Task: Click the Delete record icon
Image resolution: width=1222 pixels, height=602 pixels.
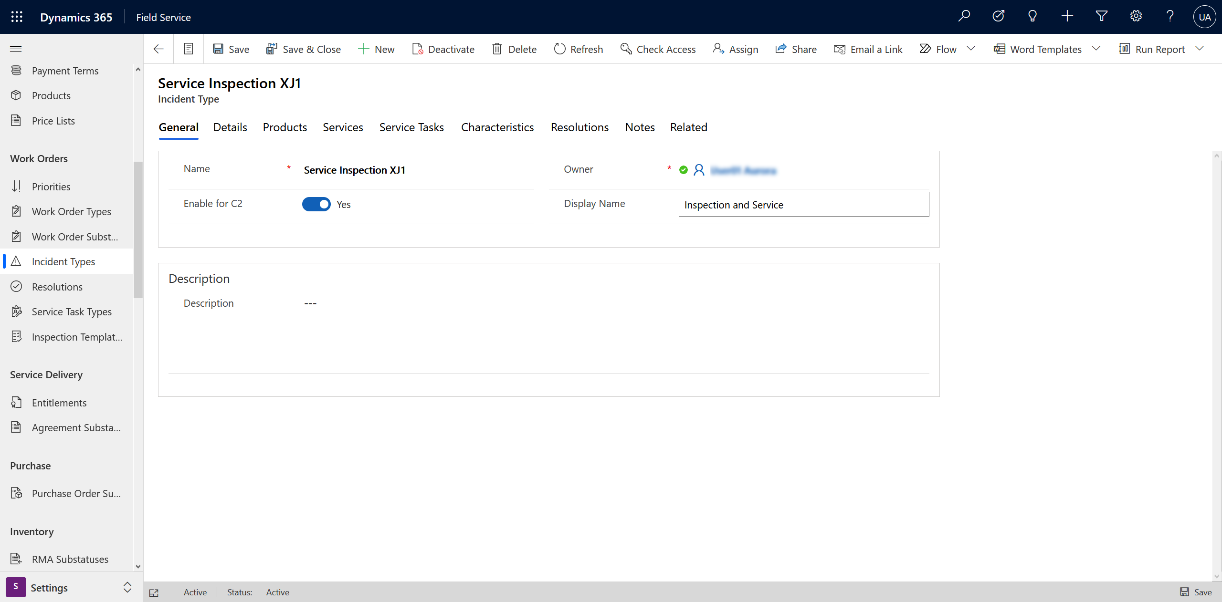Action: pyautogui.click(x=498, y=48)
